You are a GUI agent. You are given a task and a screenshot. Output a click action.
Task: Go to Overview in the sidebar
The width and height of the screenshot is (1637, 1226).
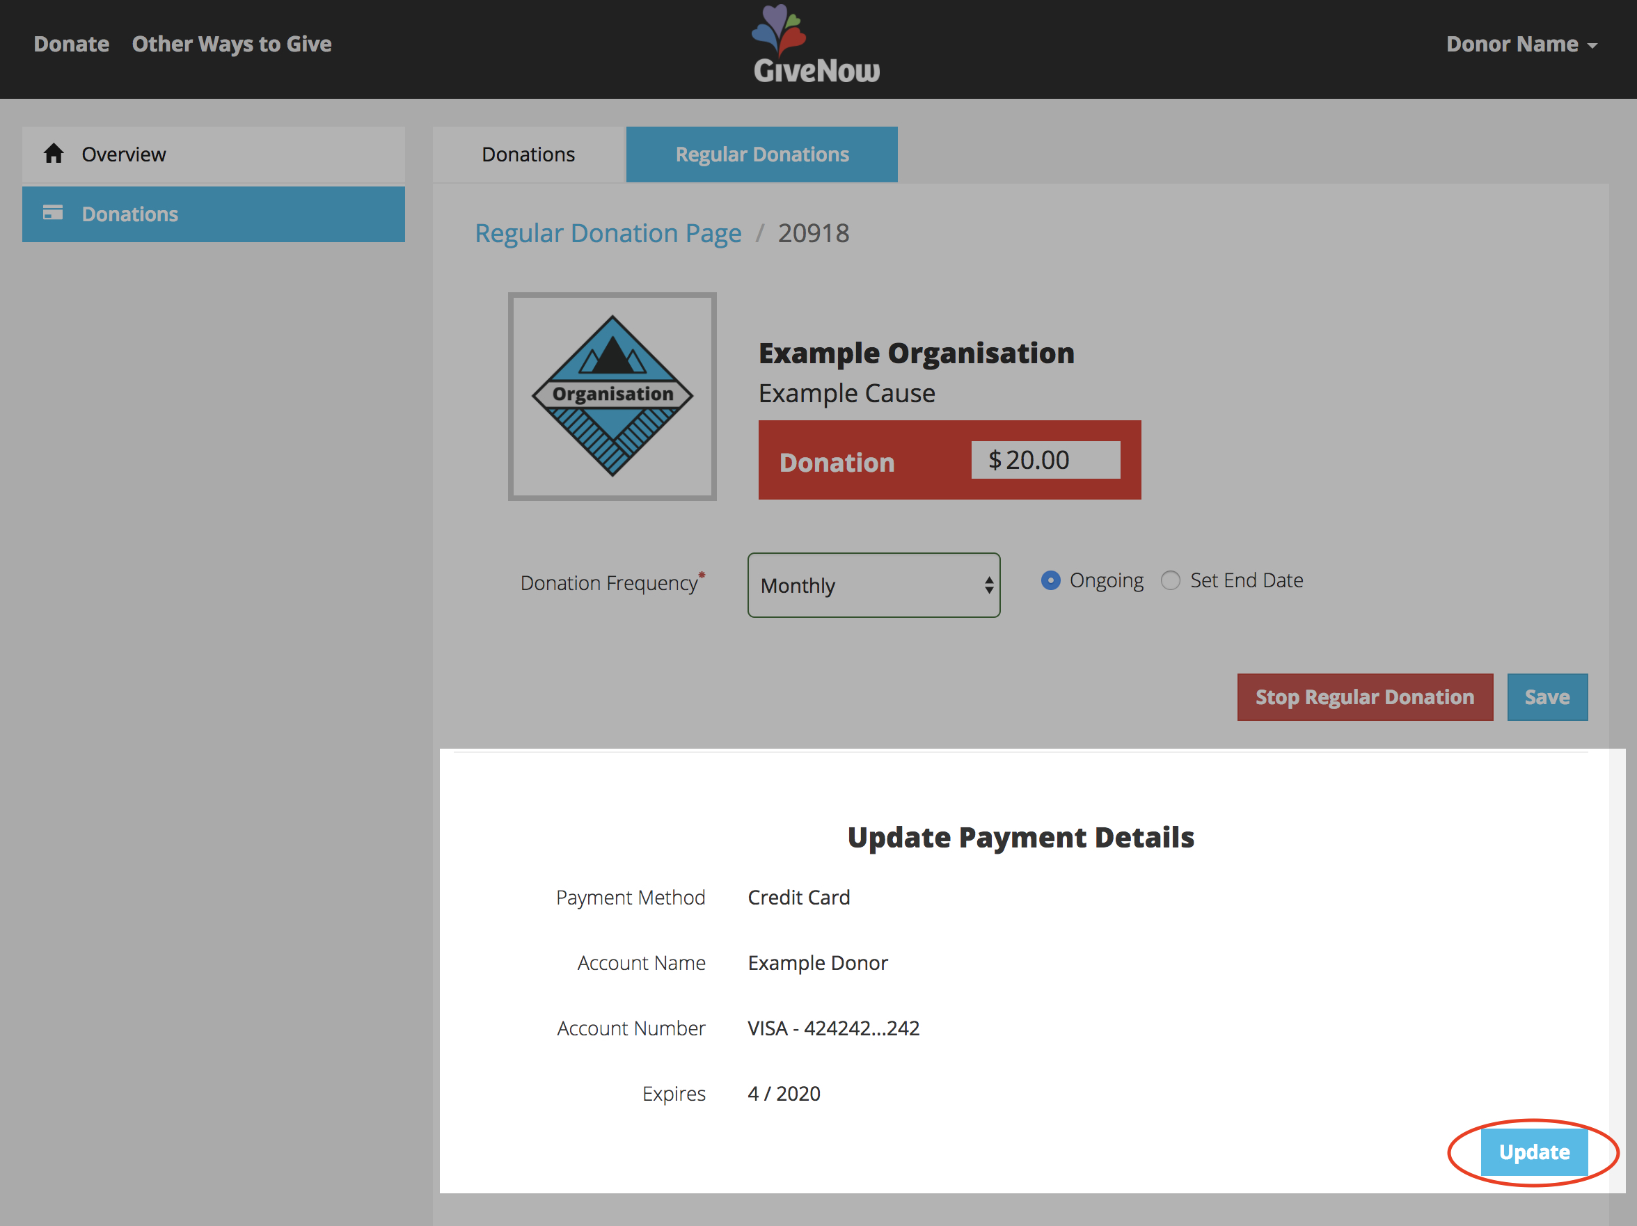pyautogui.click(x=213, y=154)
